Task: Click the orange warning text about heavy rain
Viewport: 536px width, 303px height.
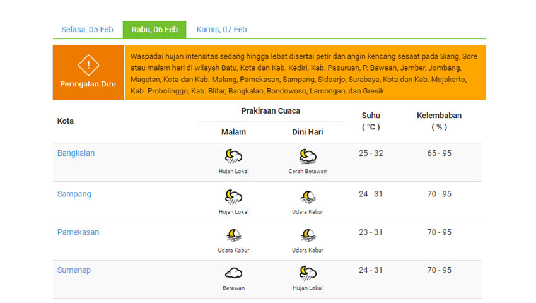Action: [x=304, y=74]
